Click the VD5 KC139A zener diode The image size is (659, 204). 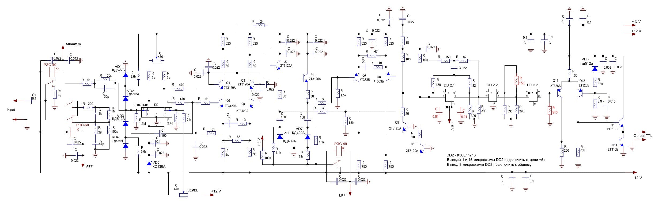149,163
